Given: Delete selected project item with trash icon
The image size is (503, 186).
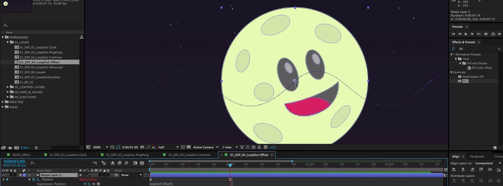Looking at the screenshot, I should pos(36,148).
